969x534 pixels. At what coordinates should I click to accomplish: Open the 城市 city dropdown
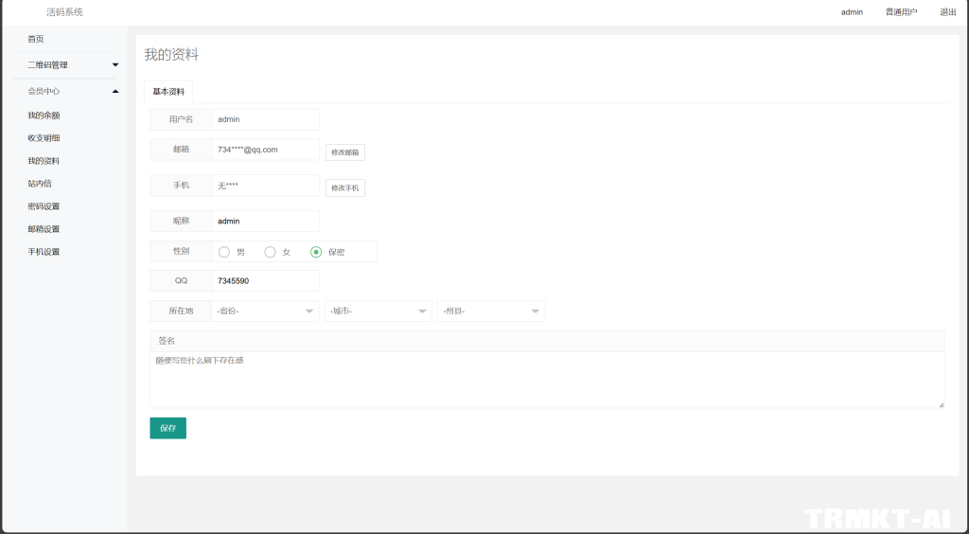point(378,311)
